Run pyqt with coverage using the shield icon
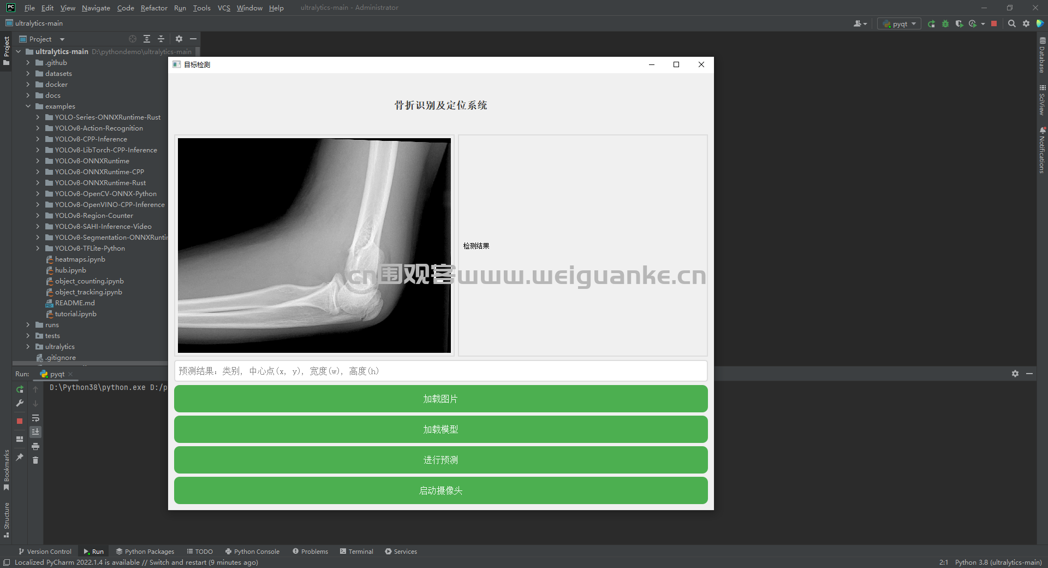Viewport: 1048px width, 568px height. (960, 23)
